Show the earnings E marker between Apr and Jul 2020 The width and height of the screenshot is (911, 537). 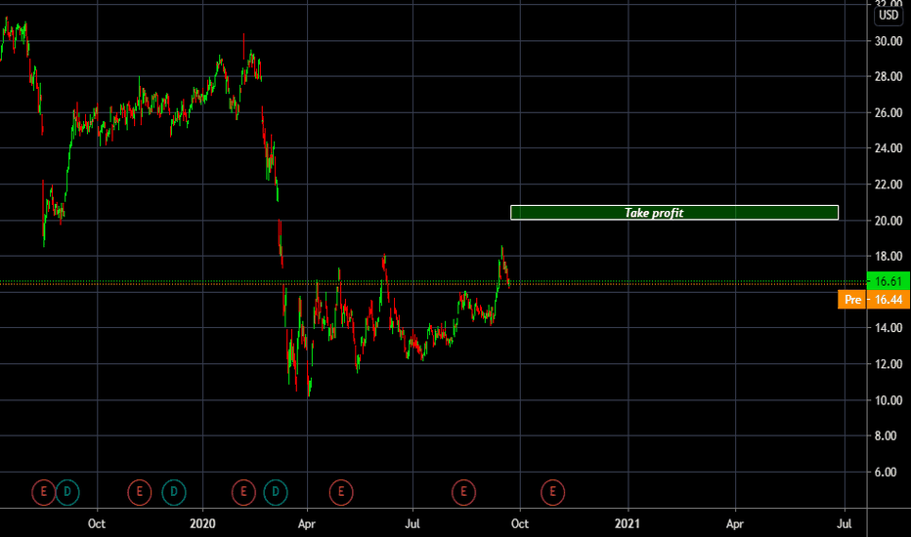[x=341, y=492]
